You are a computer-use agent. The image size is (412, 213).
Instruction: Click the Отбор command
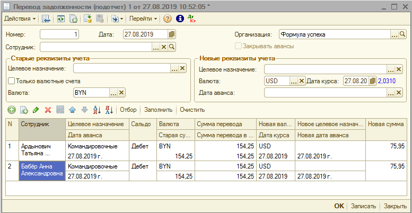point(128,110)
